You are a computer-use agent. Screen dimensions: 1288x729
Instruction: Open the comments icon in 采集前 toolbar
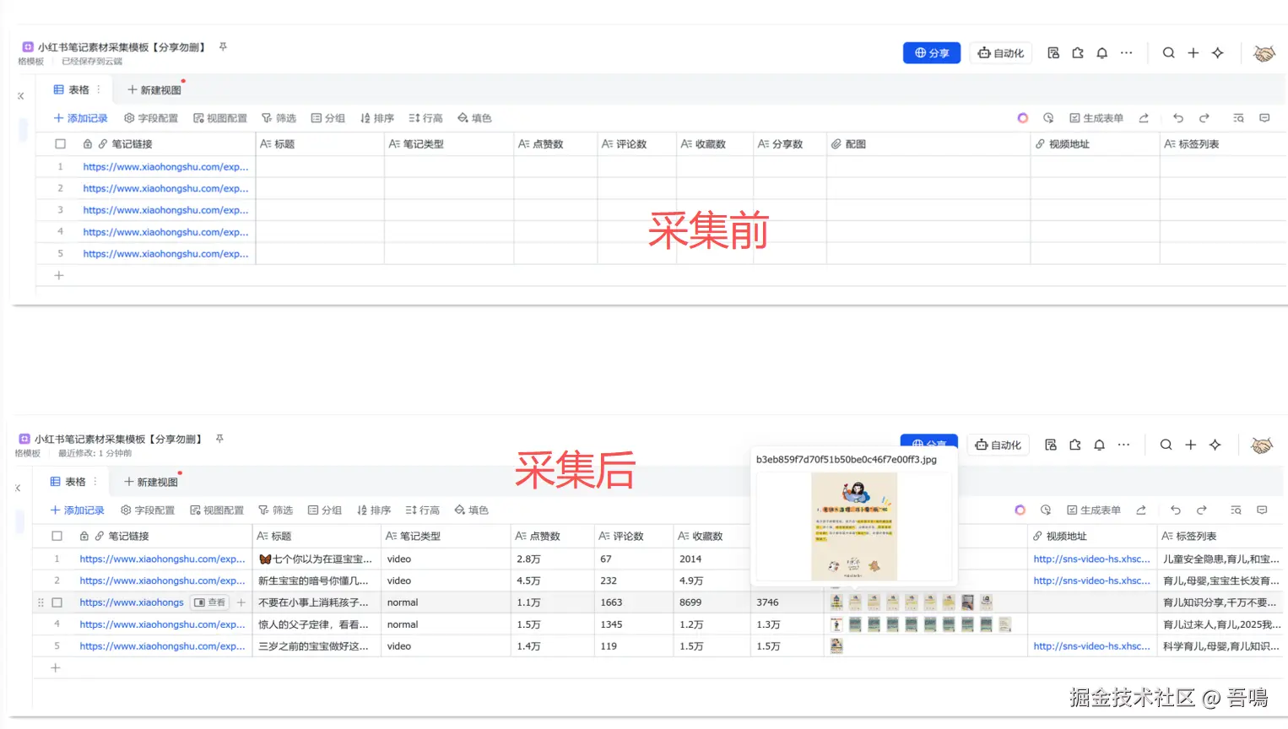coord(1264,118)
